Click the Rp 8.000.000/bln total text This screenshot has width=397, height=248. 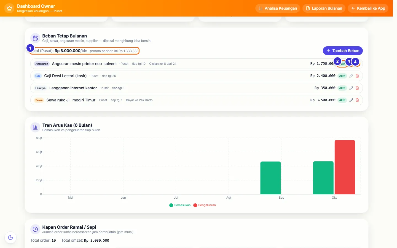coord(71,51)
